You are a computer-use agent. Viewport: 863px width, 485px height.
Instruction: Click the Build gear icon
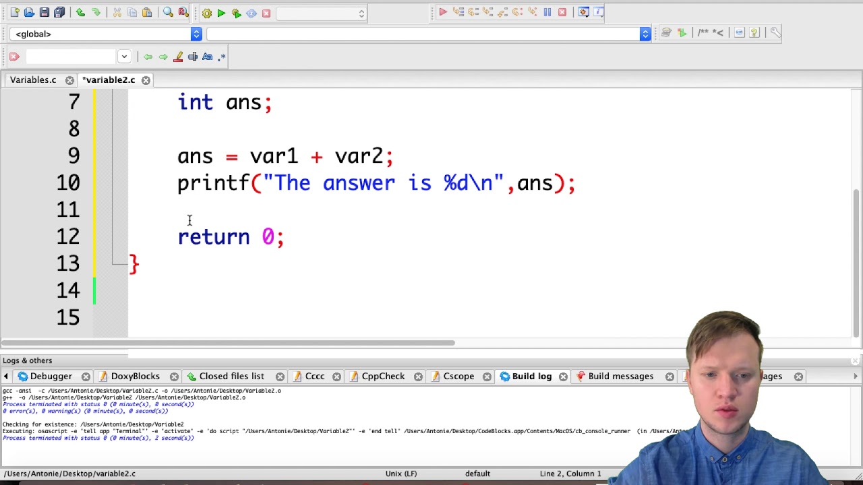[x=207, y=13]
